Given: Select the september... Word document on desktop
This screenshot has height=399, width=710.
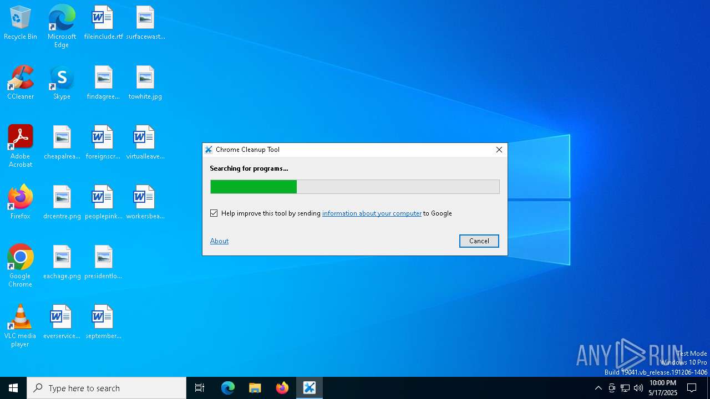Looking at the screenshot, I should [x=103, y=322].
